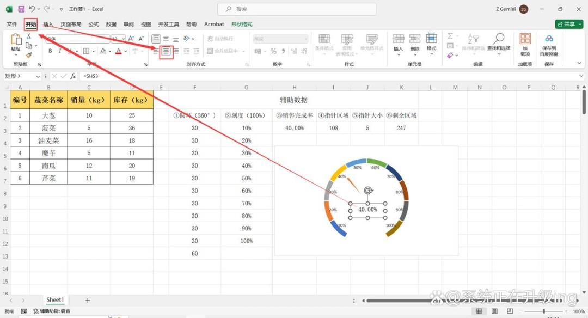Increase font size with the larger A

(x=131, y=38)
